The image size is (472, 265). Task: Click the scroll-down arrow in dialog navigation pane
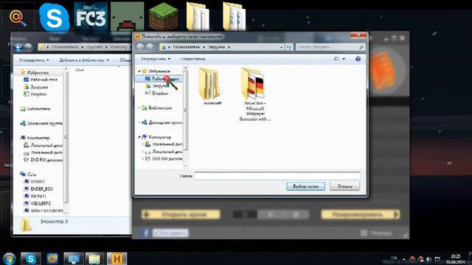(x=185, y=166)
